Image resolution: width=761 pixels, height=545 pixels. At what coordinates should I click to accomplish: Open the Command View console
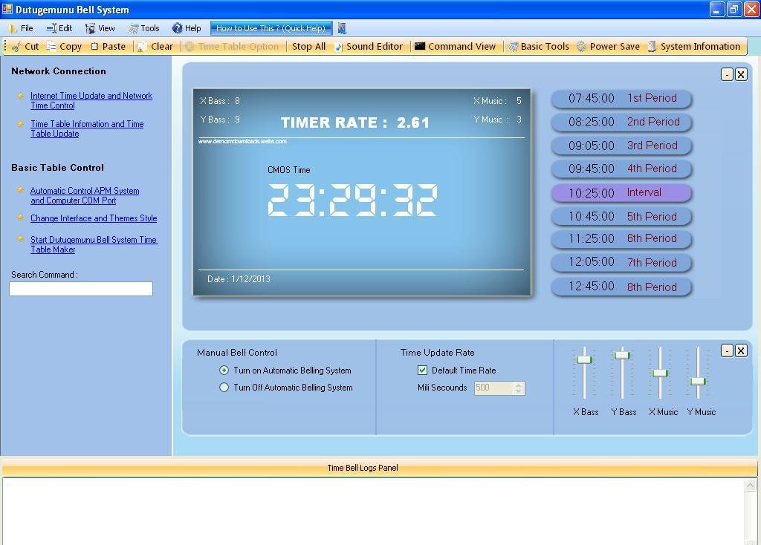[x=455, y=47]
